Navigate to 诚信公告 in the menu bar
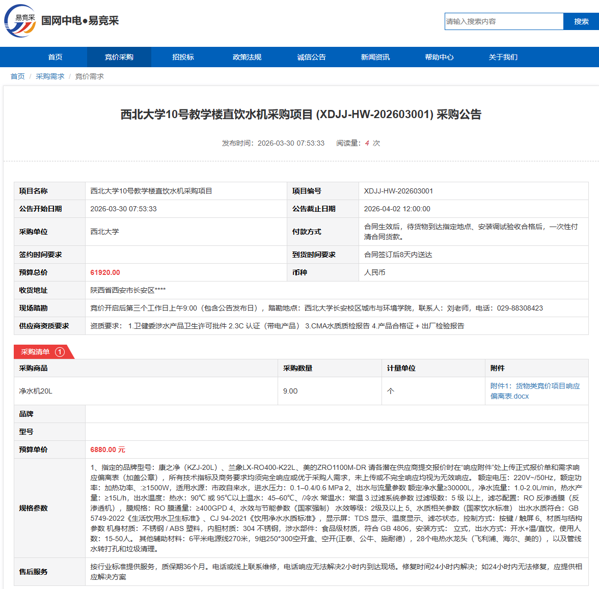 [311, 57]
